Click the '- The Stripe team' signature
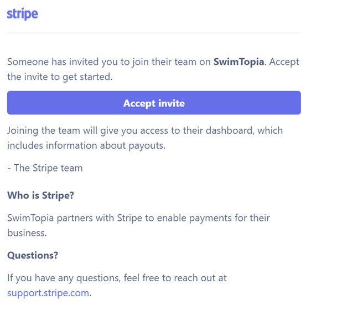337x314 pixels. (x=45, y=168)
